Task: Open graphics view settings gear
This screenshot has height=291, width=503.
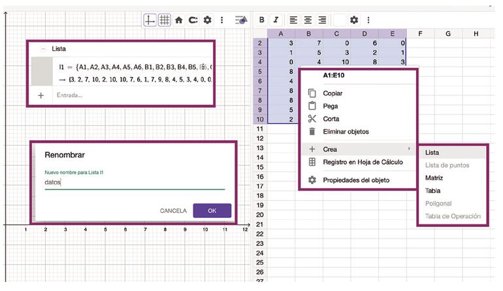Action: (208, 20)
